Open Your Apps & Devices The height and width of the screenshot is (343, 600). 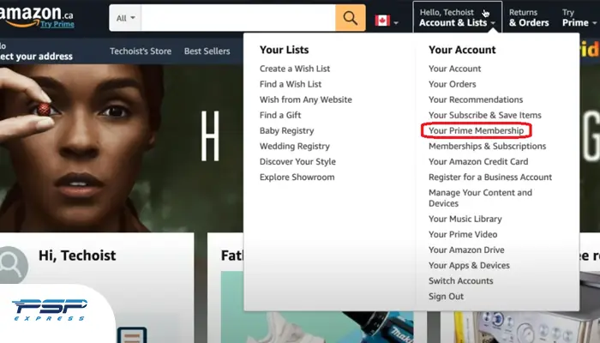469,265
